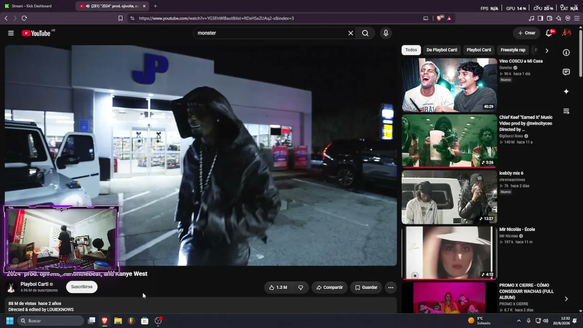
Task: Open the sparkle Ask side icon
Action: (566, 92)
